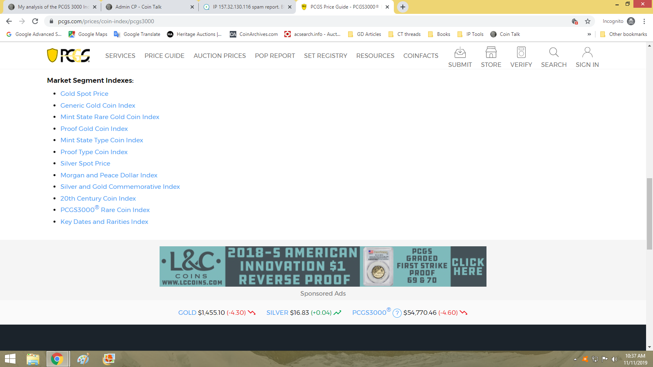Reload the page with refresh icon
Screen dimensions: 653x367
coord(35,21)
